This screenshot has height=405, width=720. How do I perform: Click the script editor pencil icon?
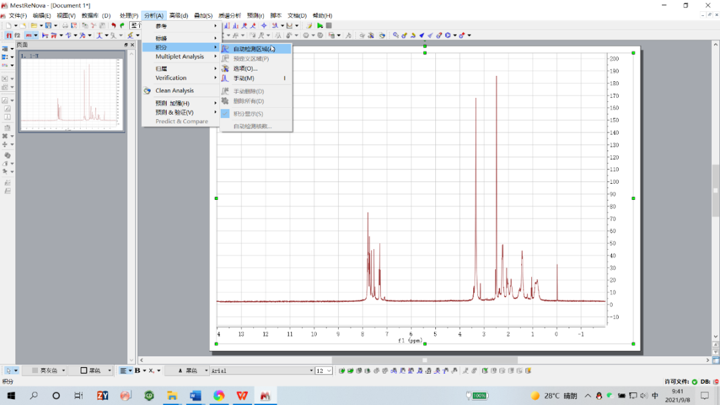coord(309,26)
